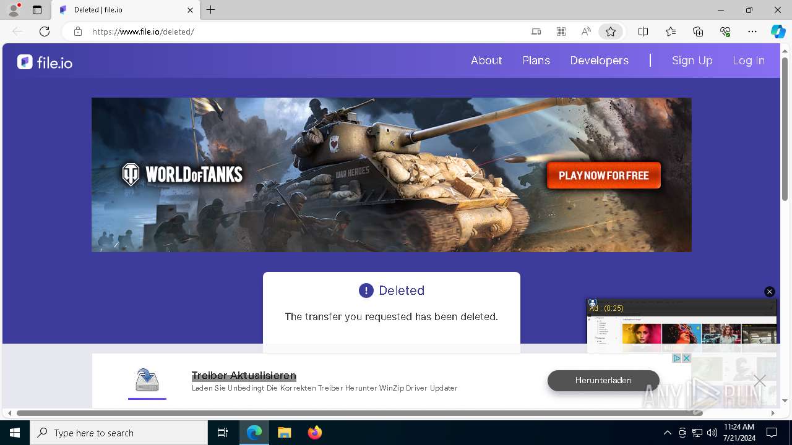Open AdChoices info icon on bottom ad
Image resolution: width=792 pixels, height=445 pixels.
point(677,358)
